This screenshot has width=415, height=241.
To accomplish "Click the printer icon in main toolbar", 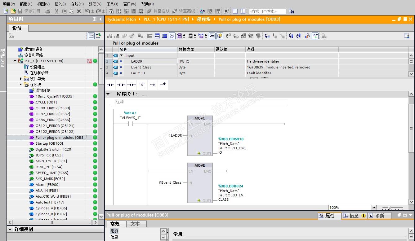I will point(47,11).
